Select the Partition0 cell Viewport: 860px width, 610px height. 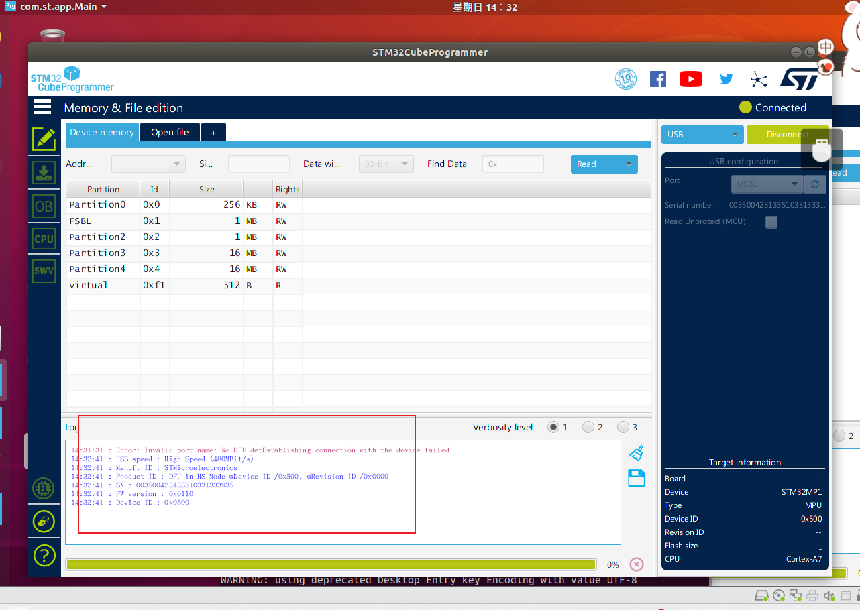(103, 205)
